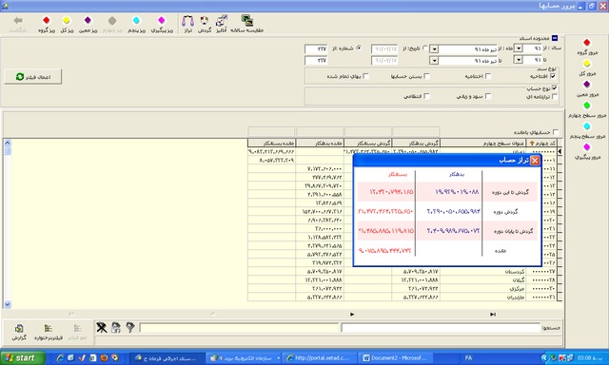This screenshot has height=365, width=609.
Task: Open the 'تا' month dropdown arrow
Action: click(x=435, y=61)
